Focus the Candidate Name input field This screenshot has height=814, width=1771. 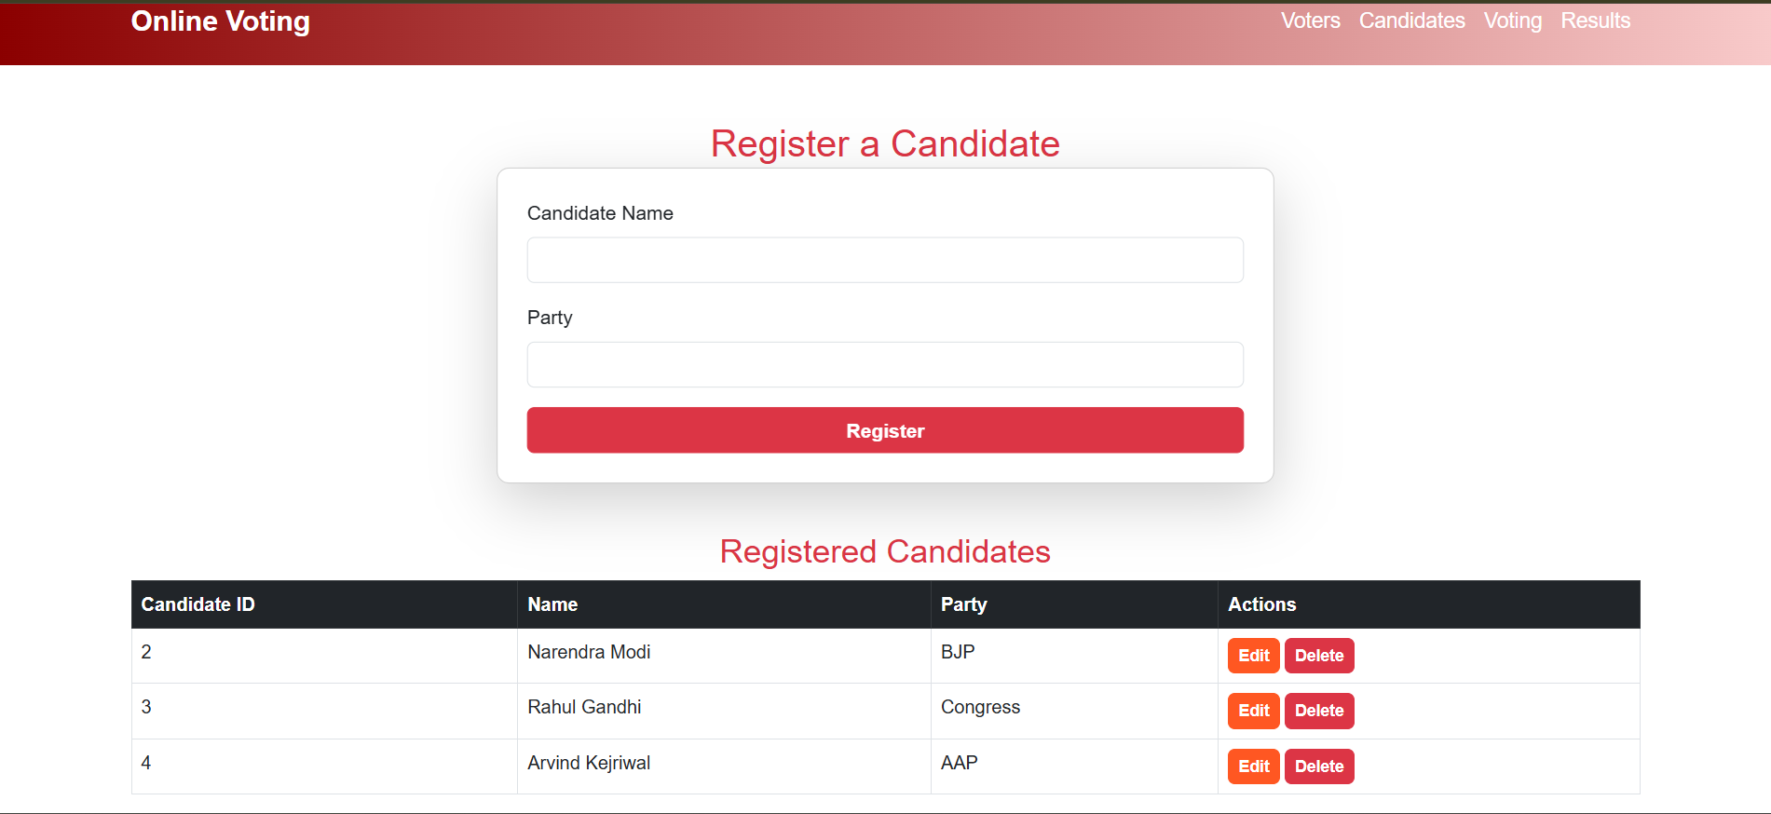[x=885, y=260]
